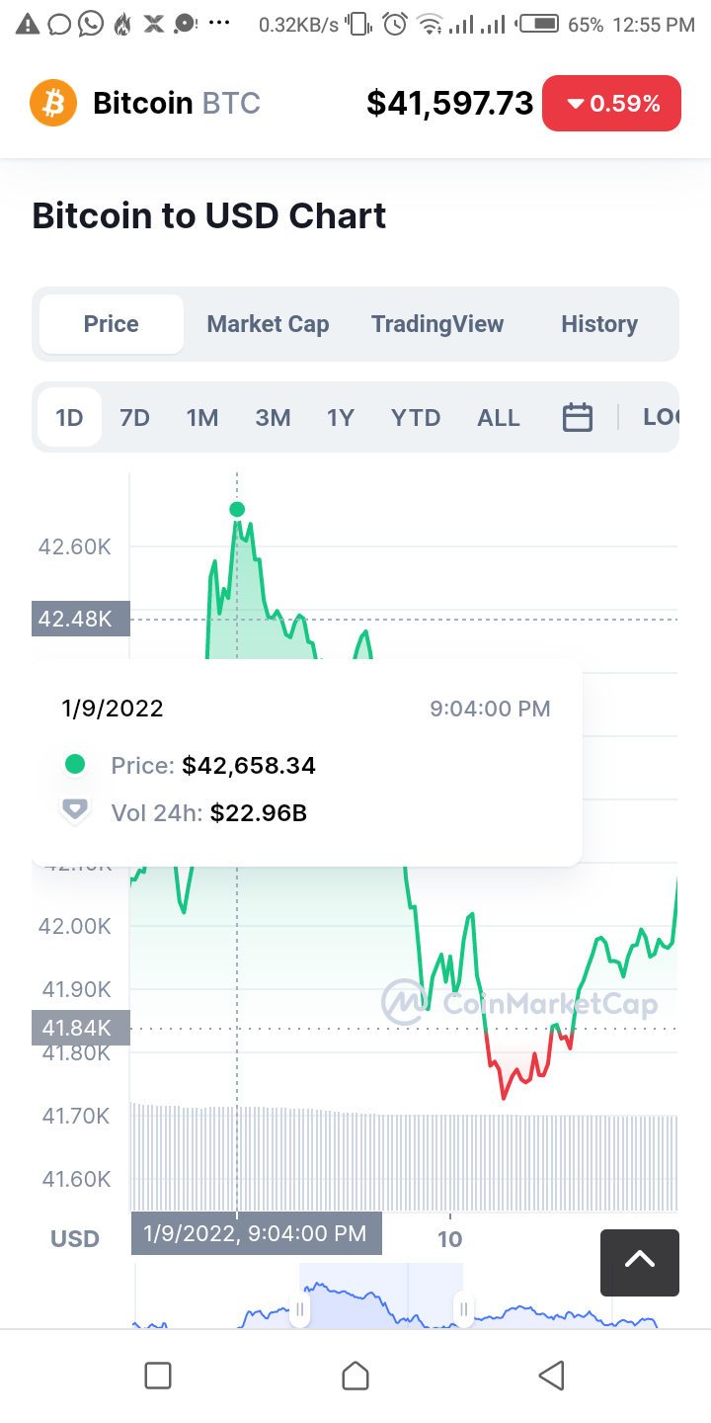Open the History tab
711x1423 pixels.
[x=599, y=324]
